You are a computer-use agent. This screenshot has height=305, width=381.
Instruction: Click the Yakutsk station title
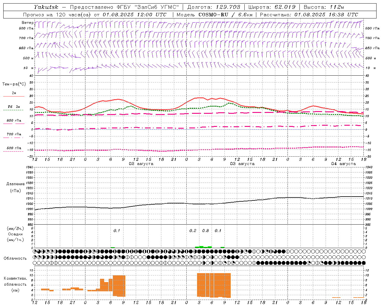[x=46, y=7]
